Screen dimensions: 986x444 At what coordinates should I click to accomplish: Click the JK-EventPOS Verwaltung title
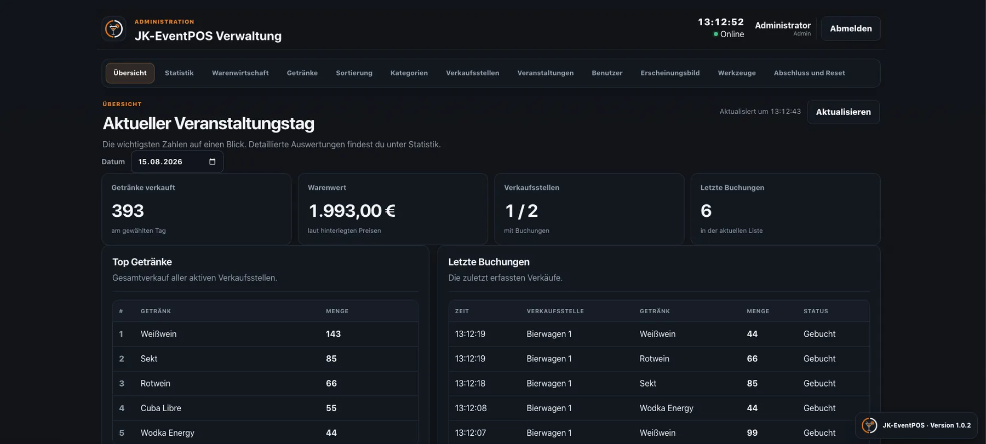point(208,36)
